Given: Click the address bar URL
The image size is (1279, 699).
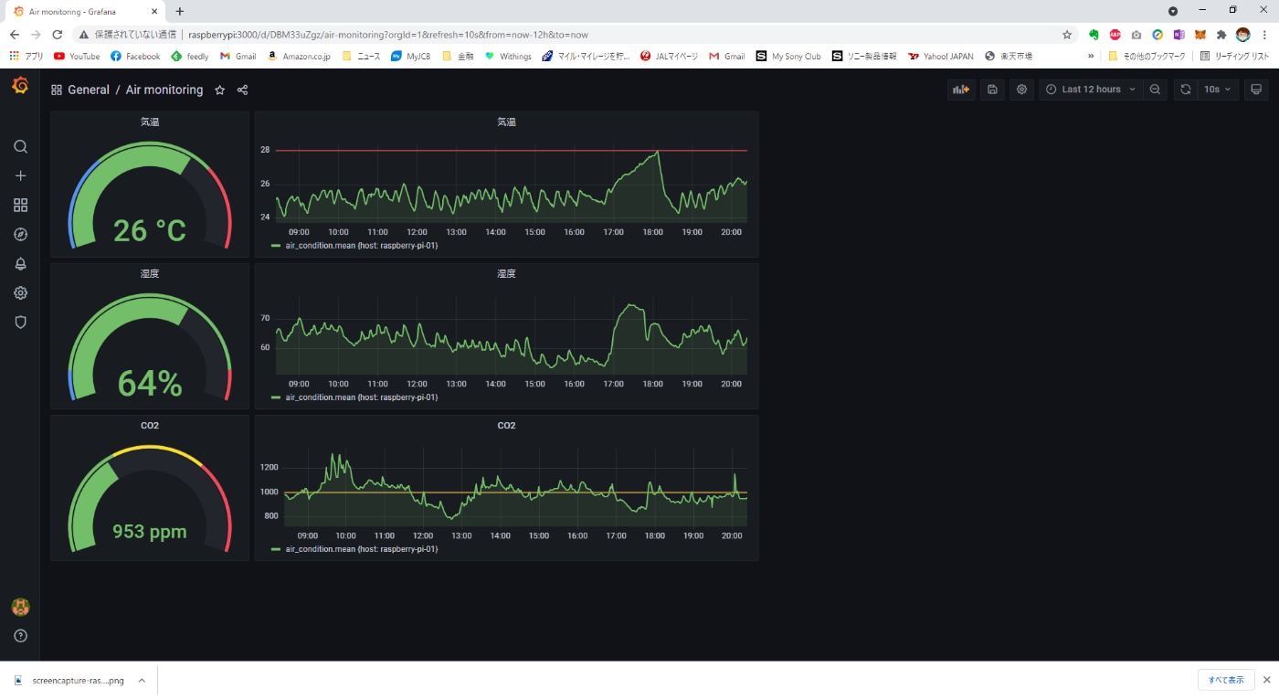Looking at the screenshot, I should coord(388,35).
